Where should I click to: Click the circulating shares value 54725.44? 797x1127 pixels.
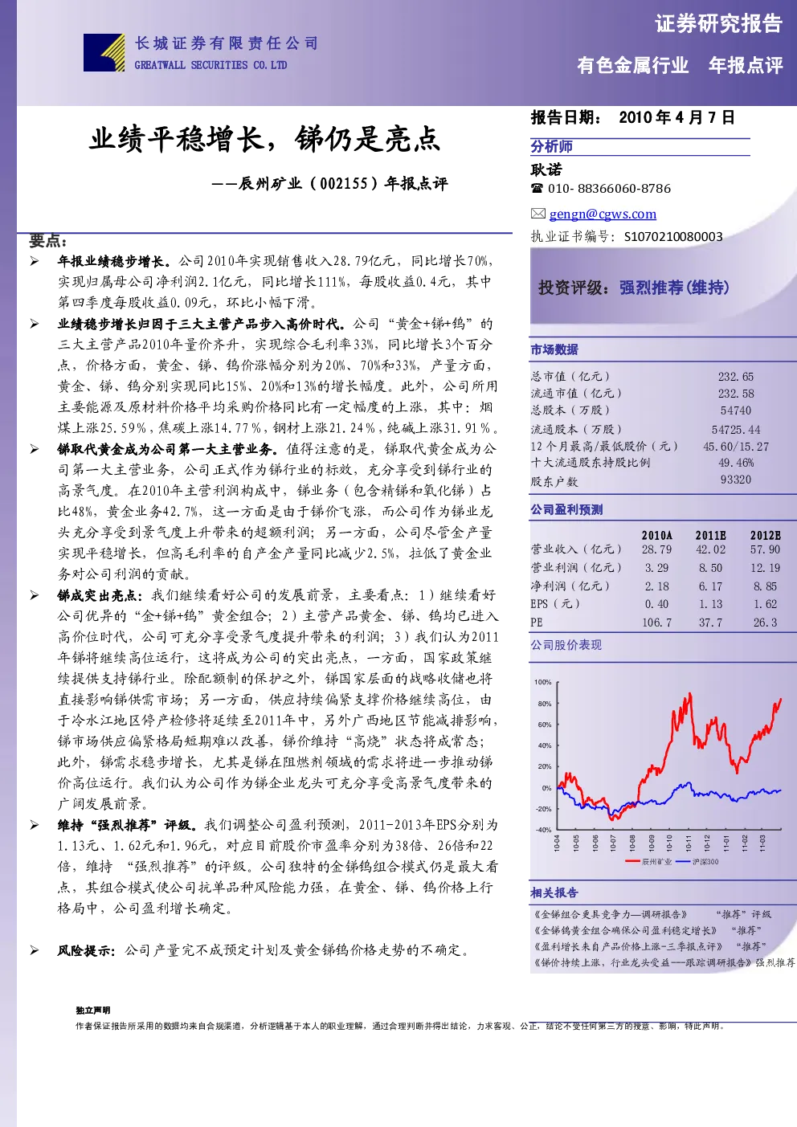pyautogui.click(x=736, y=430)
